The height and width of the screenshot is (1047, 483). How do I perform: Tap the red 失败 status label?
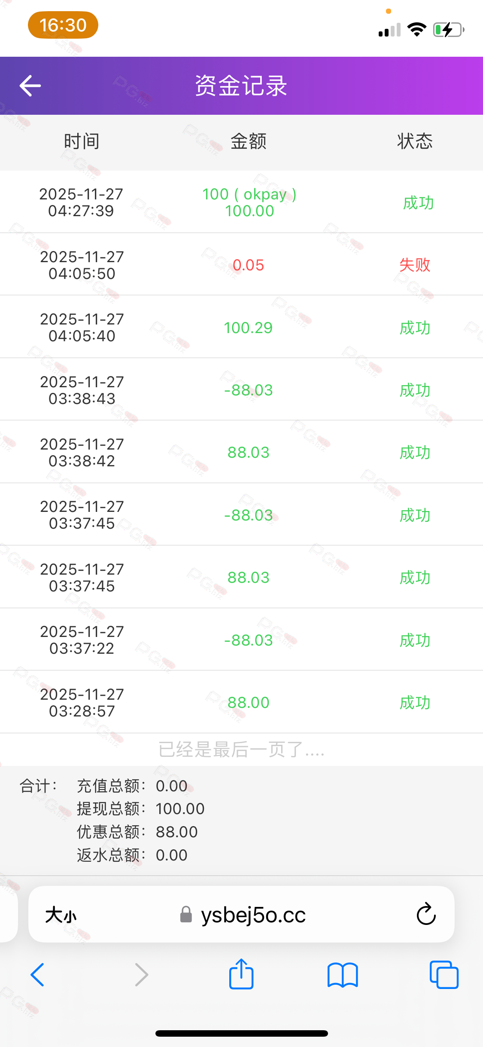click(x=415, y=265)
